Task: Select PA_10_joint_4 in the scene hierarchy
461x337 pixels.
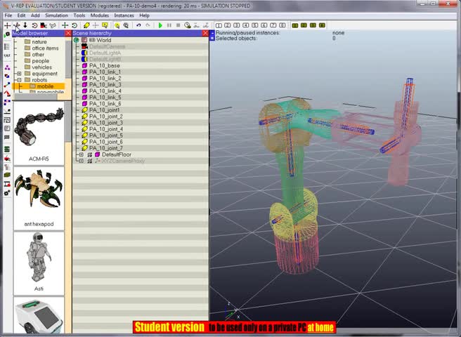Action: pos(106,129)
